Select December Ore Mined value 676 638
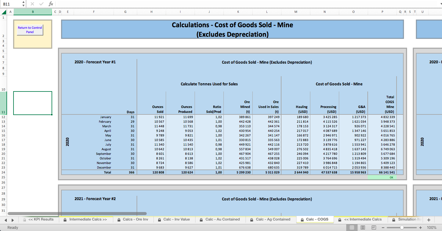This screenshot has width=442, height=231. click(x=238, y=167)
